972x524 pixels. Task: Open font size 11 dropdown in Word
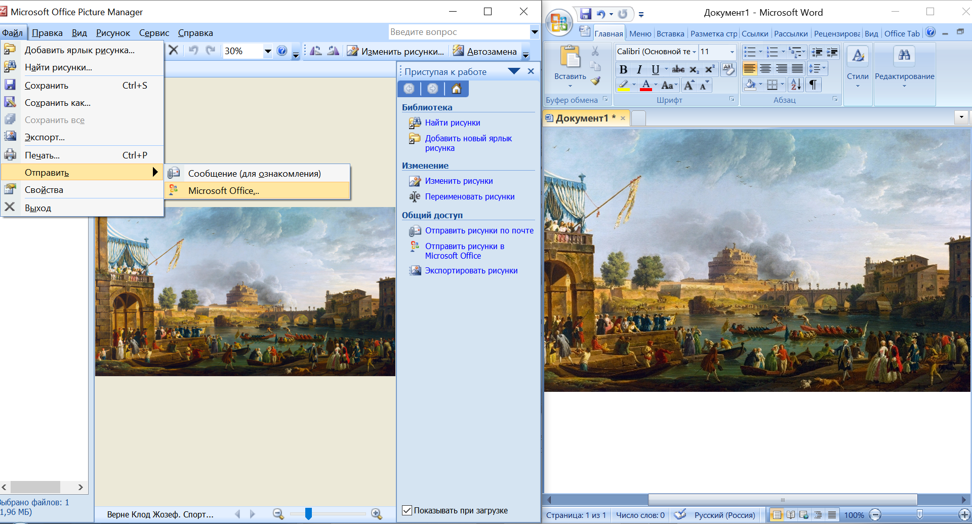click(732, 52)
